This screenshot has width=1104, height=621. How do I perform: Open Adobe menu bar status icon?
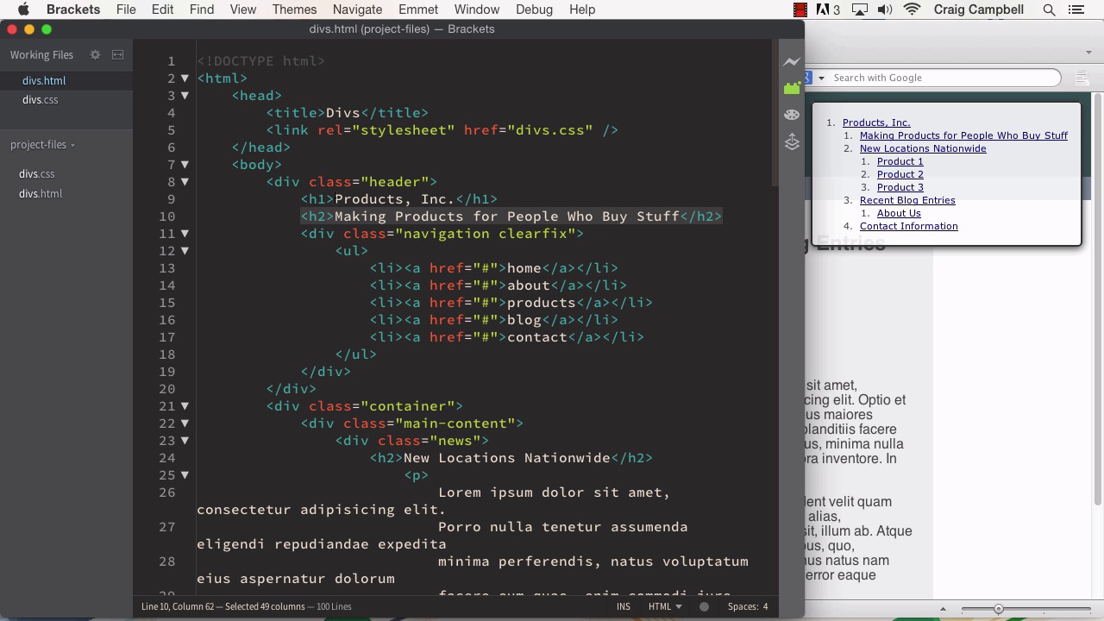[828, 9]
